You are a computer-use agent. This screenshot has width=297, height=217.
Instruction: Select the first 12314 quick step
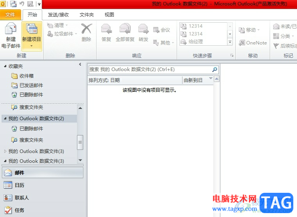click(x=203, y=26)
